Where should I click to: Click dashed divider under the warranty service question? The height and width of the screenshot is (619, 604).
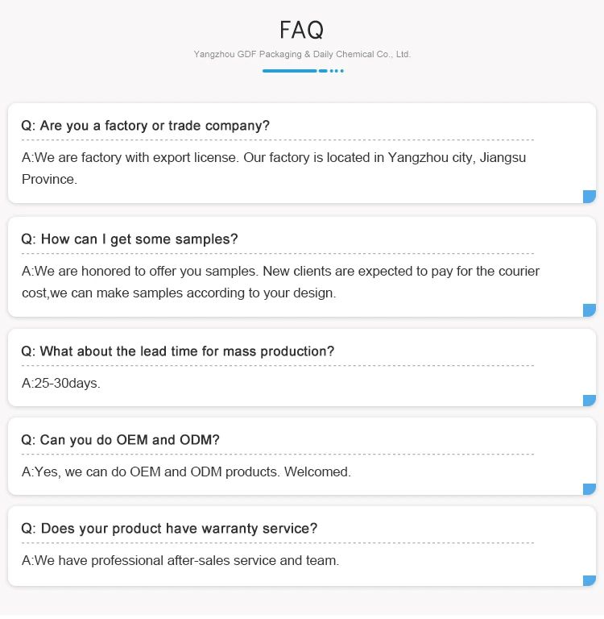(278, 543)
